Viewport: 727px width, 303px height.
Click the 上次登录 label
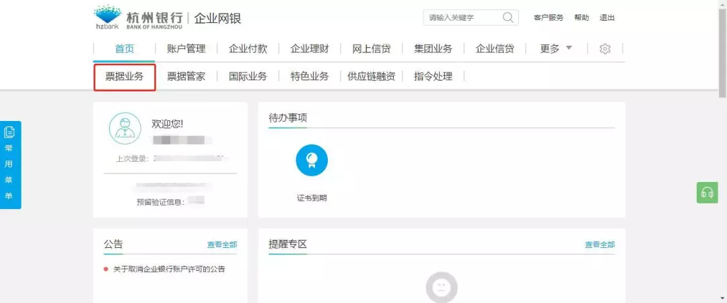pos(133,159)
